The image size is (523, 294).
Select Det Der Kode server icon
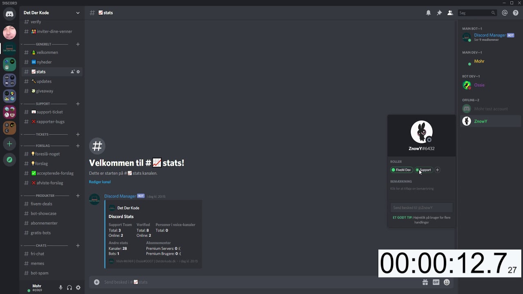(9, 49)
